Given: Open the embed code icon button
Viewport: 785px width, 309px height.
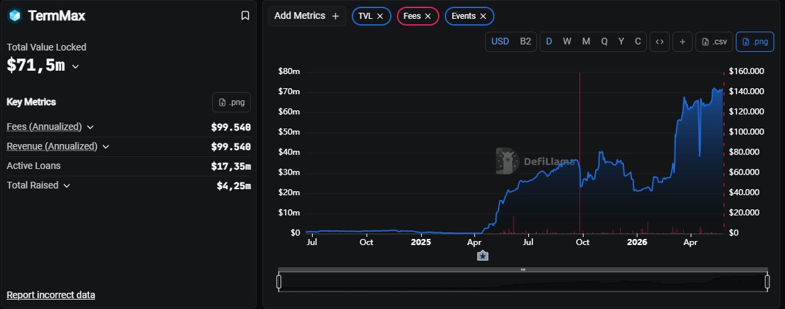Looking at the screenshot, I should coord(660,42).
